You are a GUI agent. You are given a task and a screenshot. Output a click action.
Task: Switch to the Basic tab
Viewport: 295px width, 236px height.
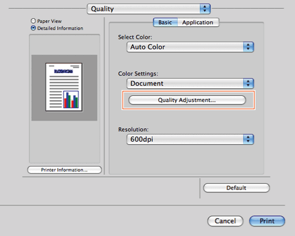(x=165, y=22)
